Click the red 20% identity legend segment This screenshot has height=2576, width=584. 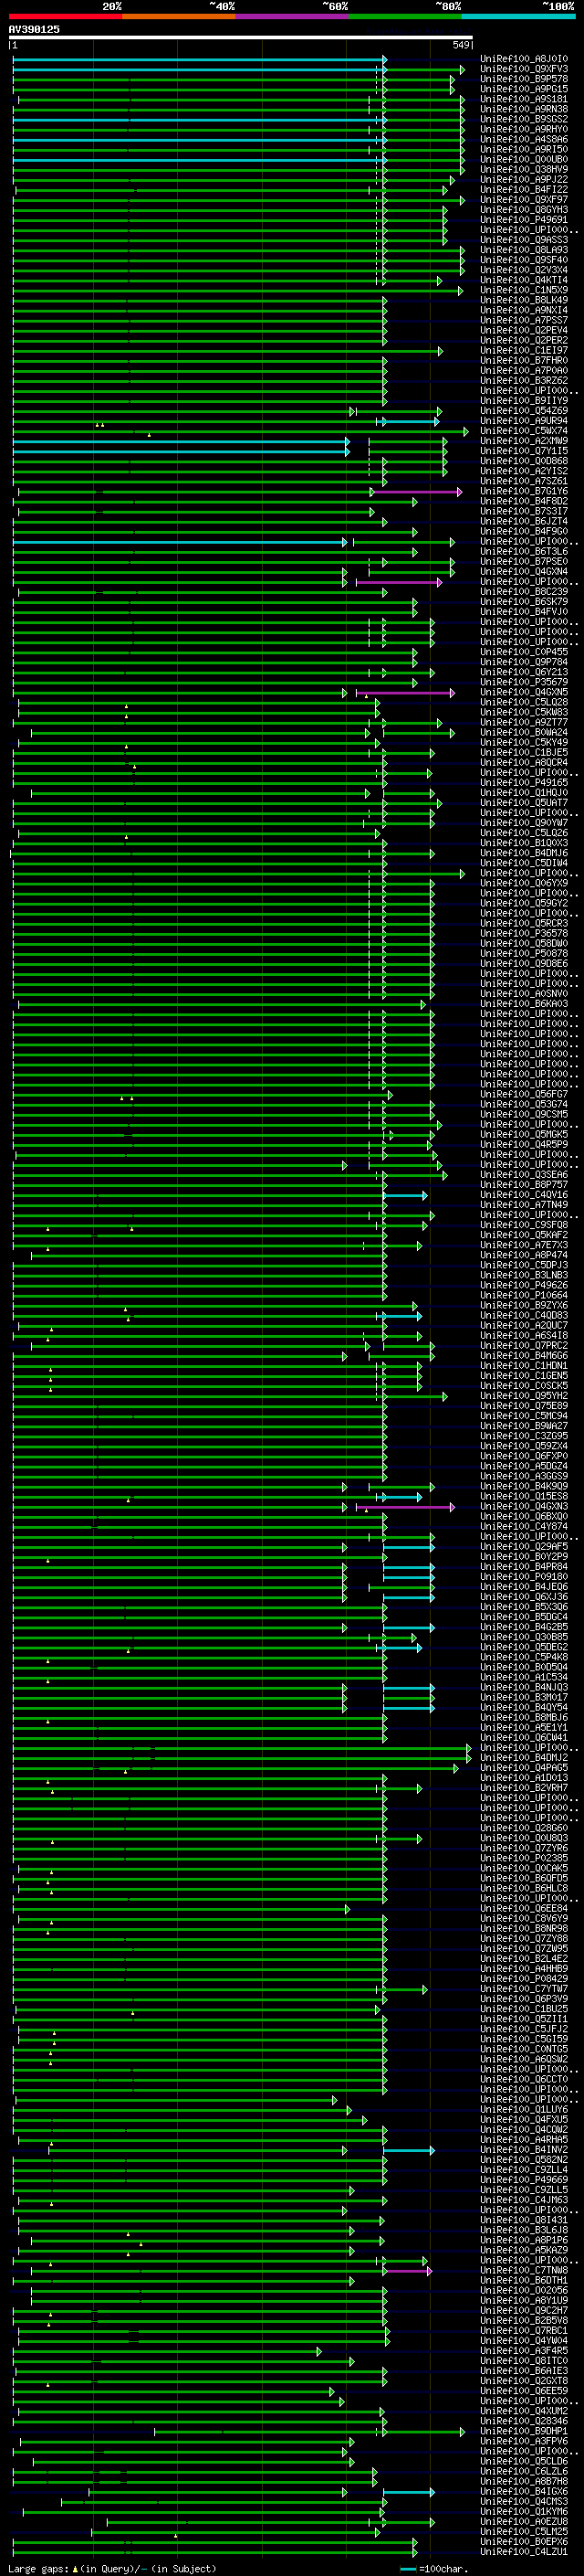tap(65, 16)
